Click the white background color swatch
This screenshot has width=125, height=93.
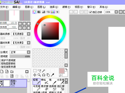click(66, 75)
